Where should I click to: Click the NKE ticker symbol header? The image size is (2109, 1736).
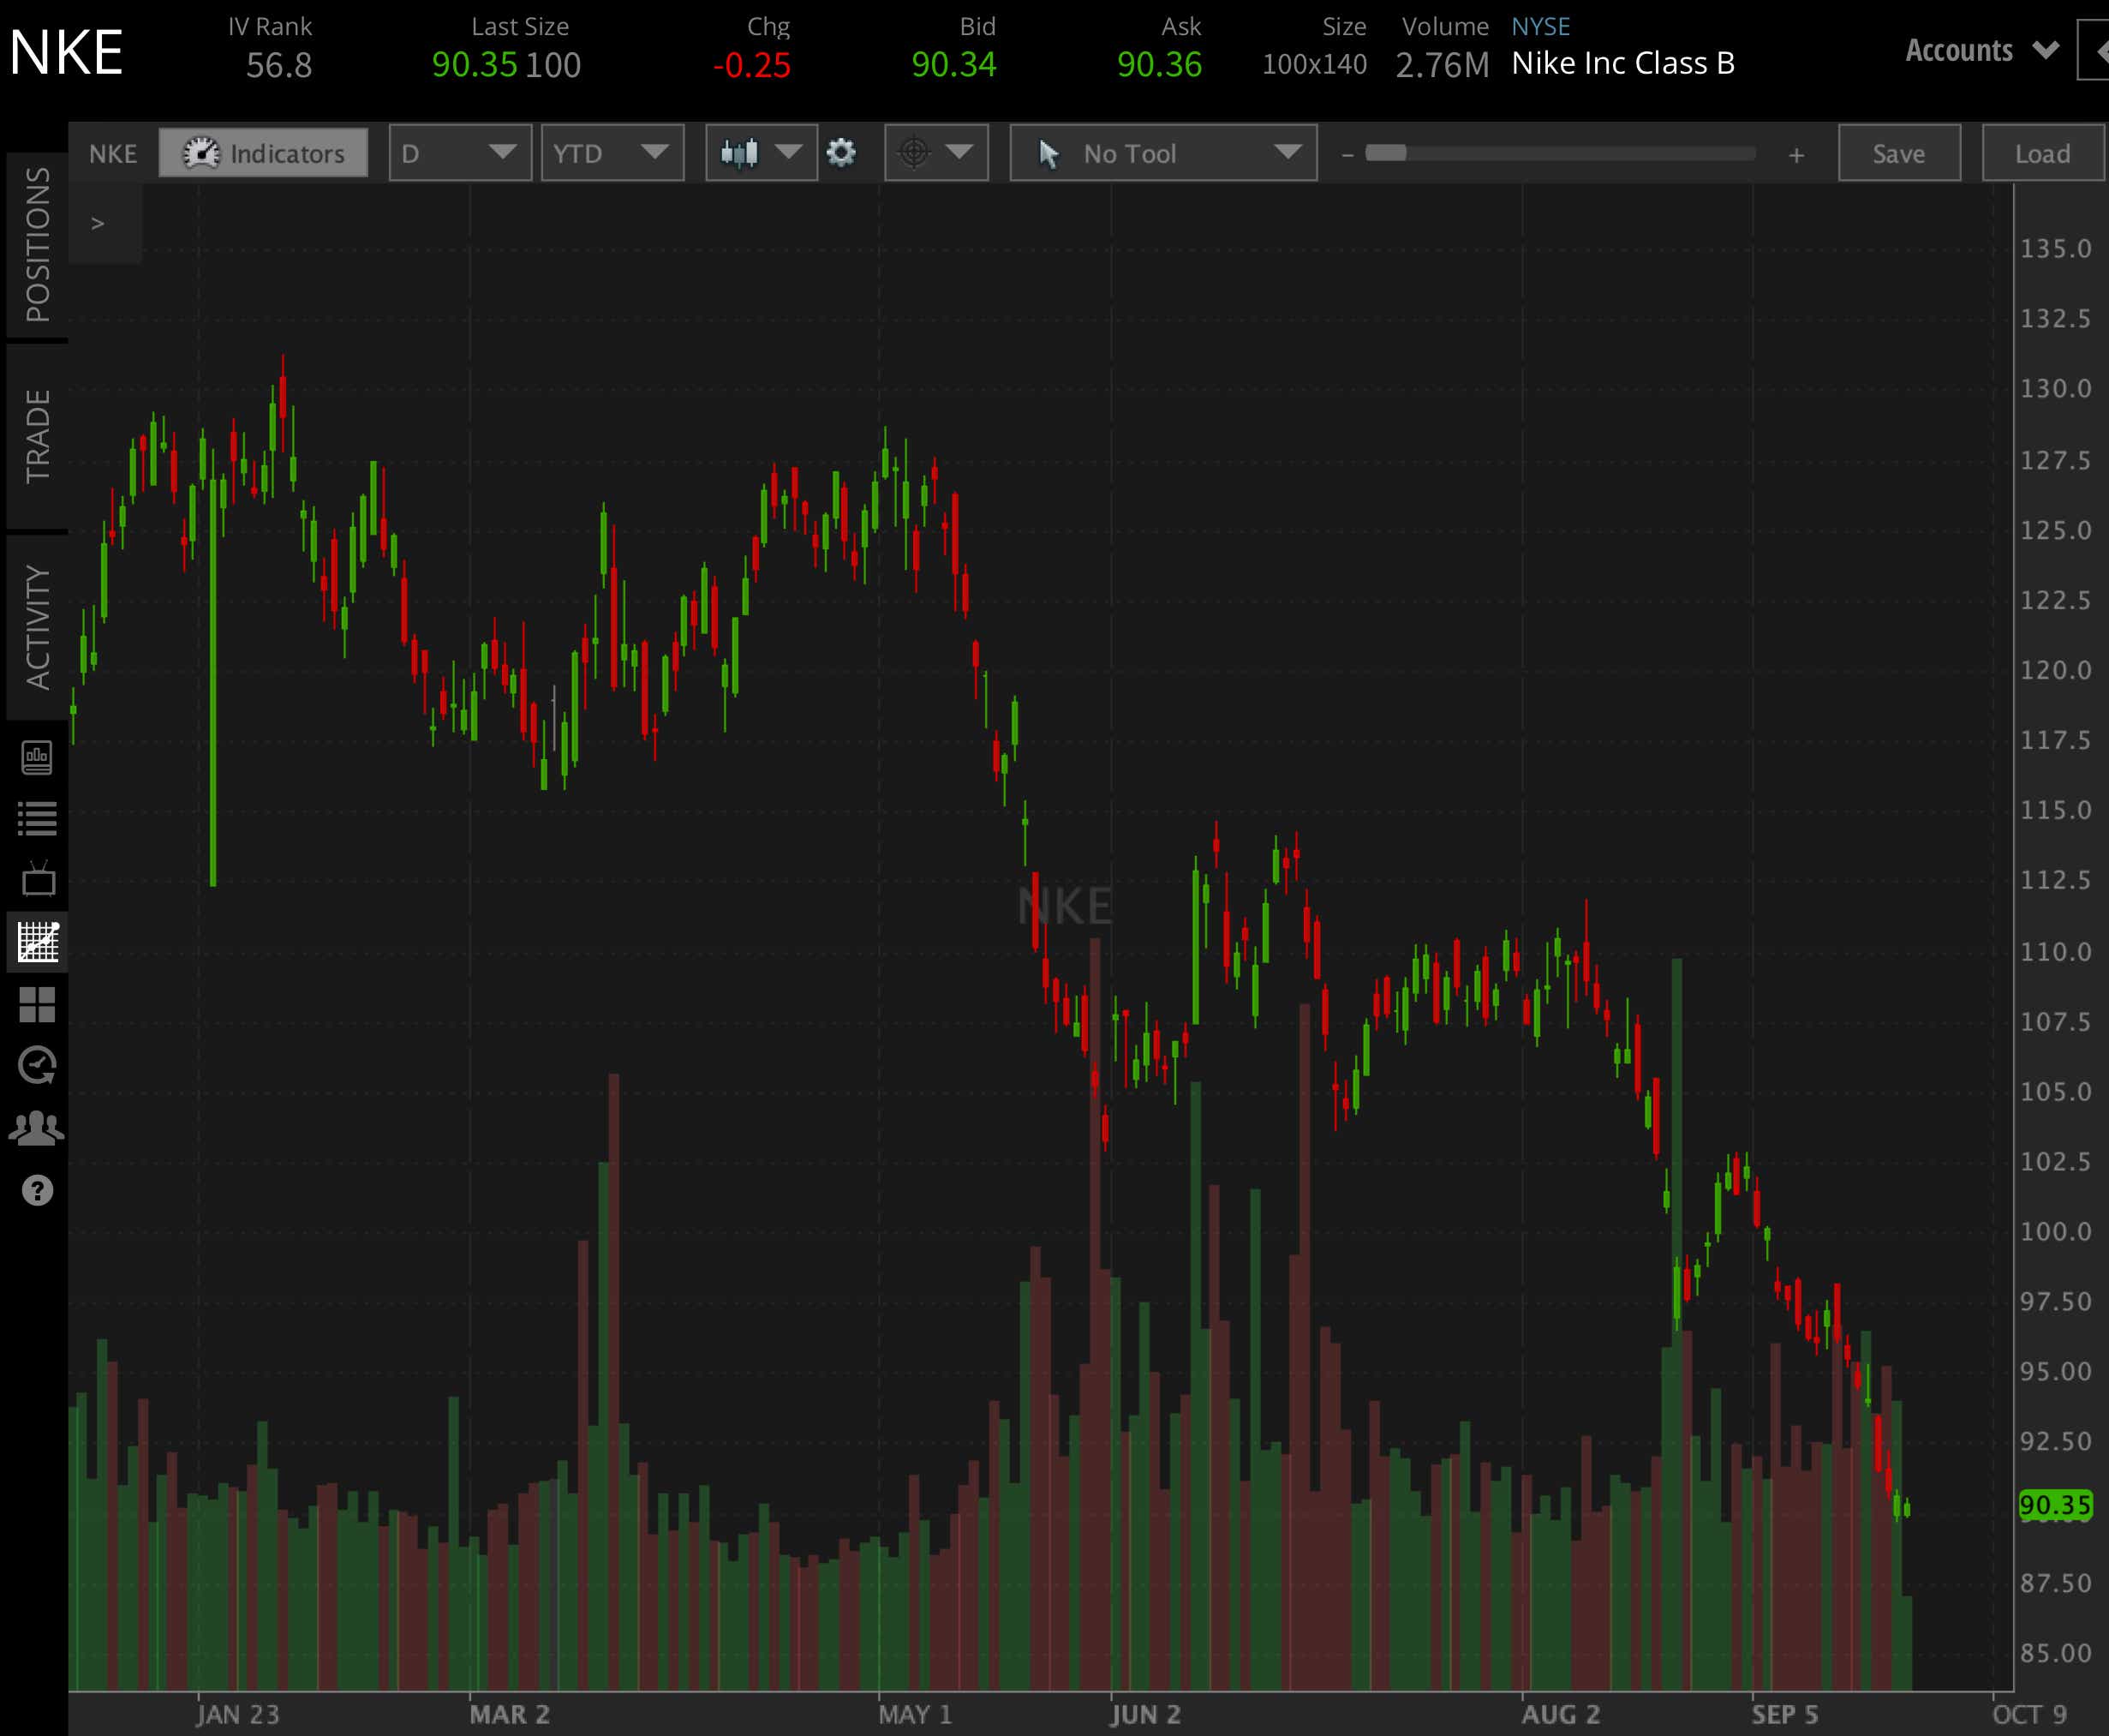pos(66,53)
